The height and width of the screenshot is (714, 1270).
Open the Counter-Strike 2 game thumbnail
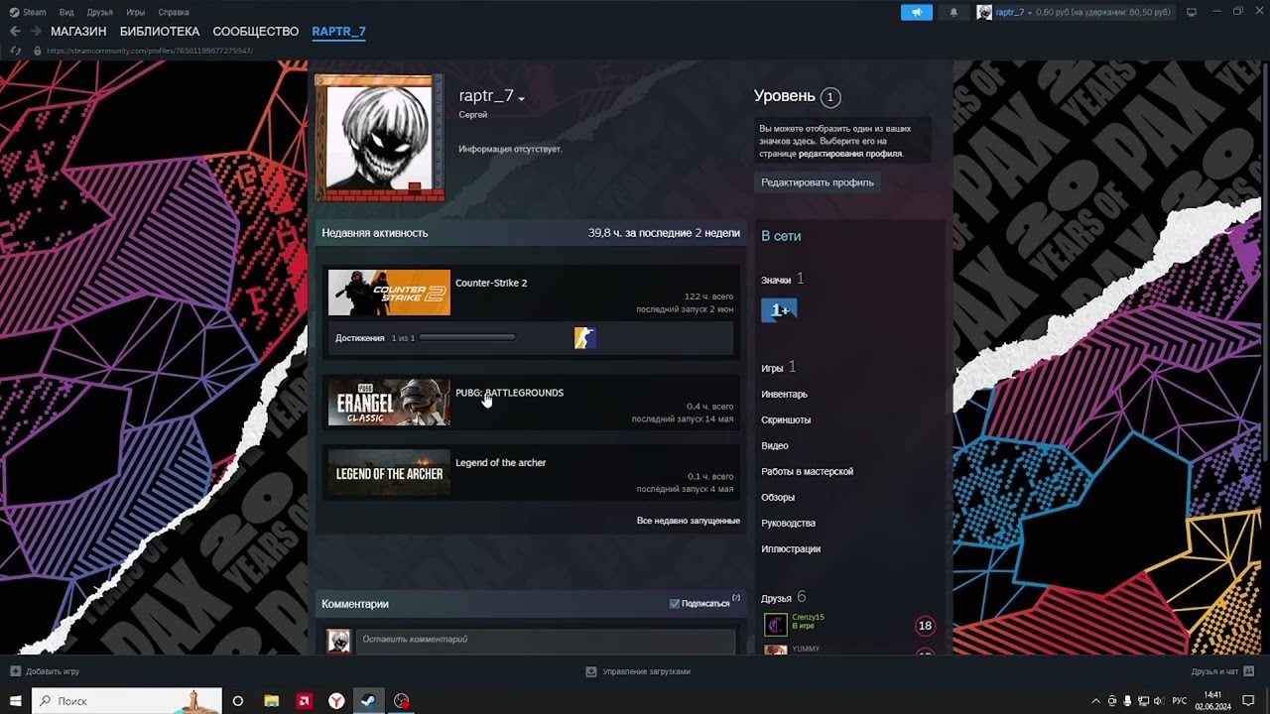[x=389, y=293]
